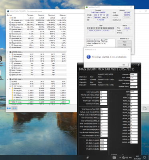The width and height of the screenshot is (149, 160).
Task: Click the CAS# Latency (tCL) value field
Action: [x=103, y=92]
